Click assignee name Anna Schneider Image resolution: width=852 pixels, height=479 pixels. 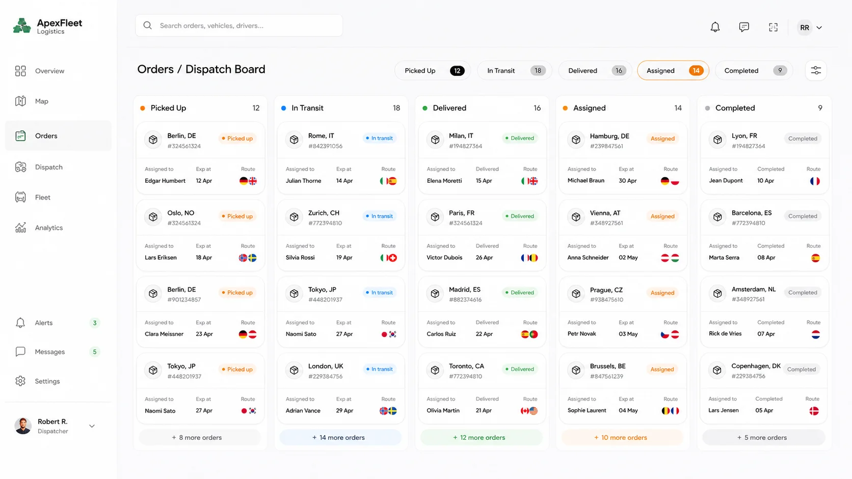(x=588, y=258)
